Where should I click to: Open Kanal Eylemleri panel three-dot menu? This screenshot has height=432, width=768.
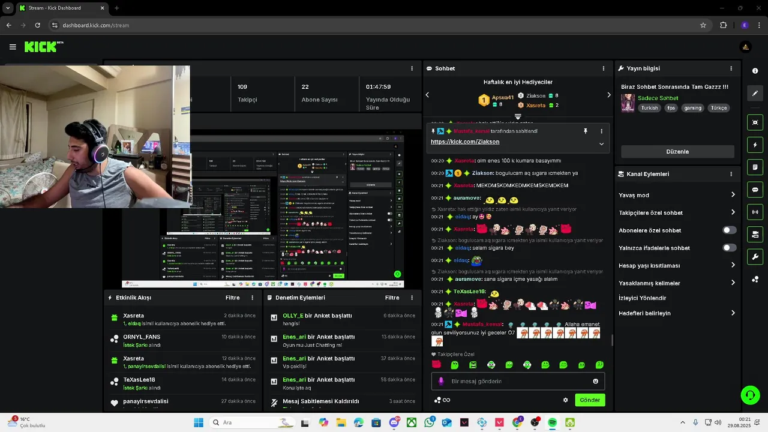731,174
